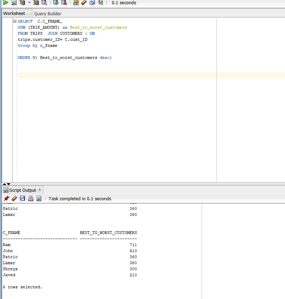Close the Script Output tab
The image size is (285, 299).
(40, 190)
